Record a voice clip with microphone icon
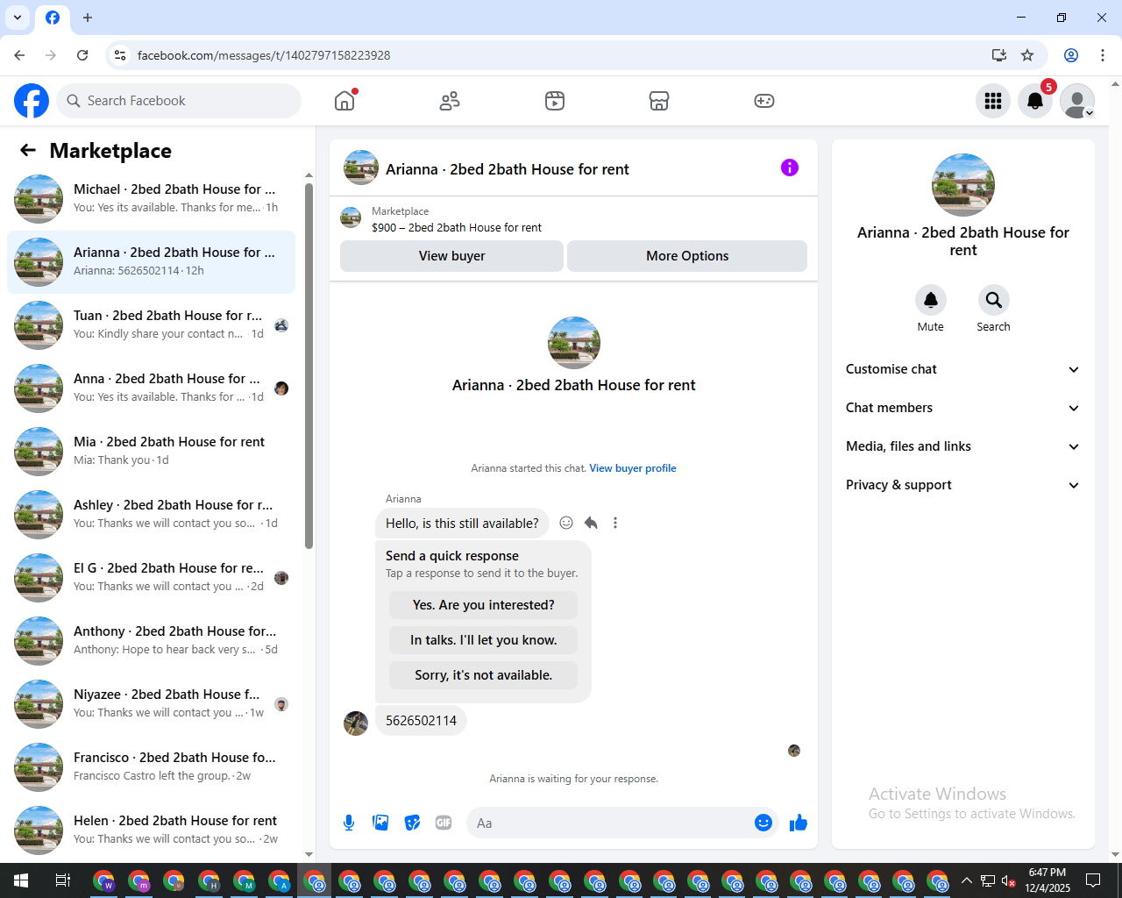 pyautogui.click(x=349, y=823)
